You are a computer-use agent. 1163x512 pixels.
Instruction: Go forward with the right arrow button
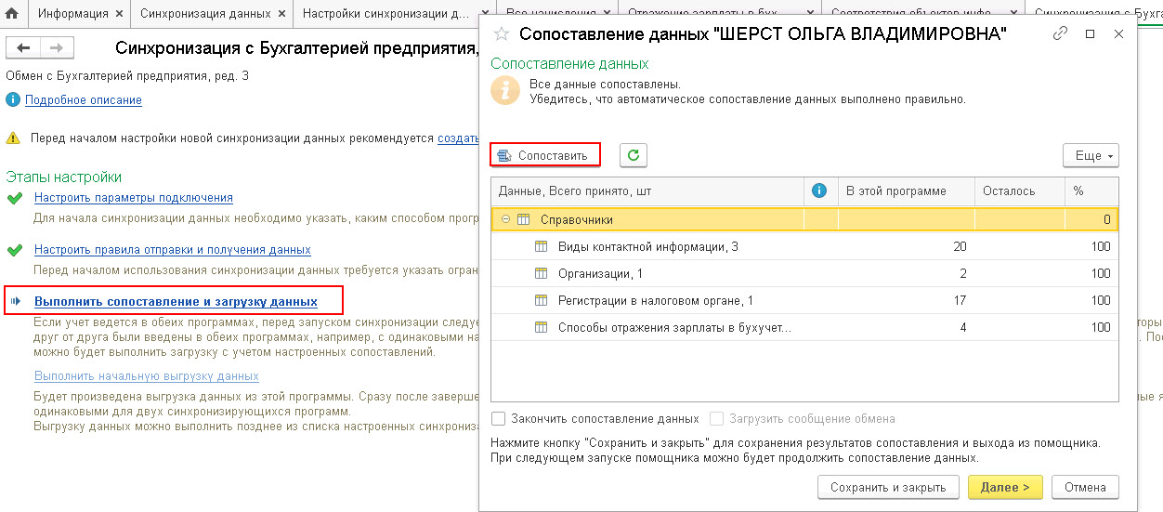[56, 47]
